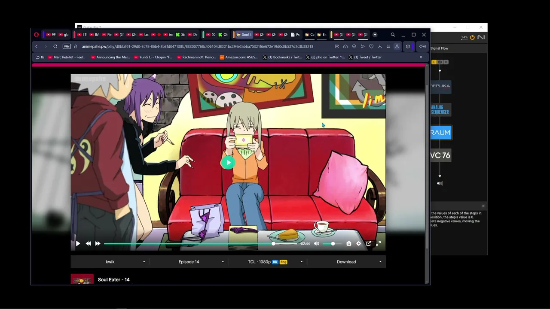Click the rewind button in the player
Viewport: 550px width, 309px height.
[88, 243]
